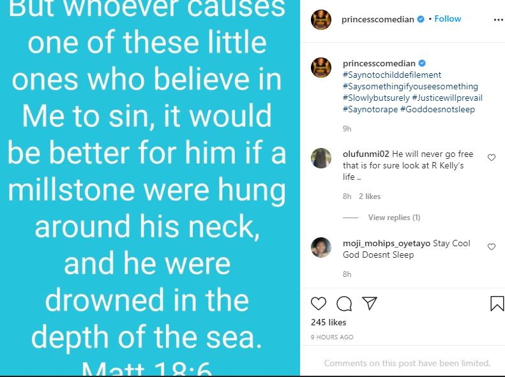505x377 pixels.
Task: Open the Bible verse post image
Action: click(150, 188)
